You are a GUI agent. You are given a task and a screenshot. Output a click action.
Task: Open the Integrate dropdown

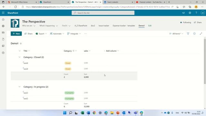(74, 34)
